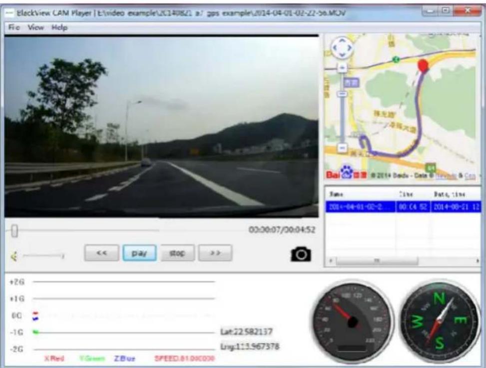This screenshot has height=368, width=486.
Task: Click the Lat:22.582137 readout
Action: tap(246, 332)
